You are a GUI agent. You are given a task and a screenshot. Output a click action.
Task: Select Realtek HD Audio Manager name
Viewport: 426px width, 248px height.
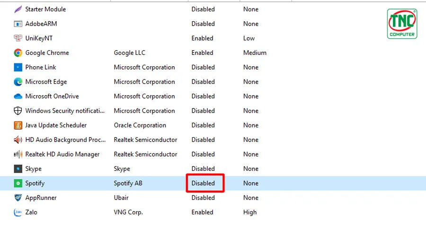pyautogui.click(x=62, y=154)
